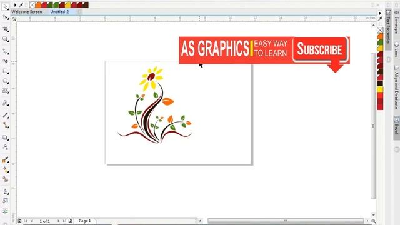Select the Rectangle tool
400x225 pixels.
[6, 71]
